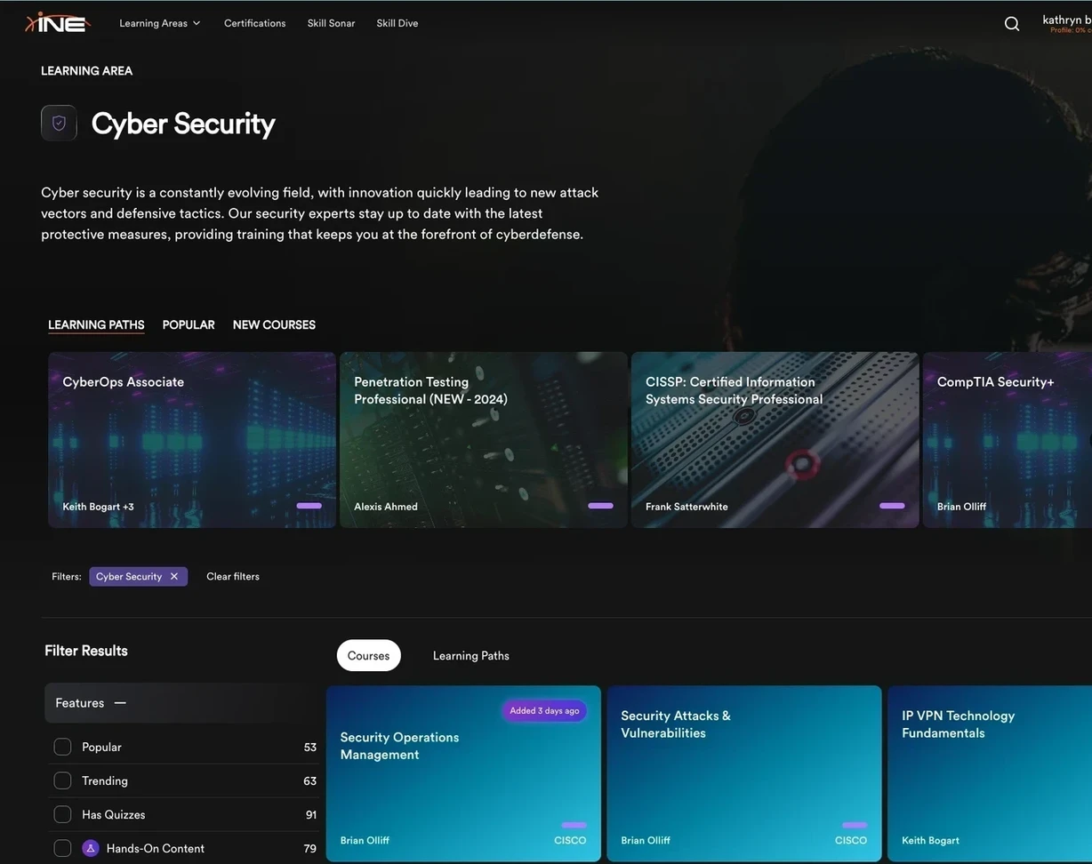
Task: Open Certifications in the top navigation
Action: [x=254, y=23]
